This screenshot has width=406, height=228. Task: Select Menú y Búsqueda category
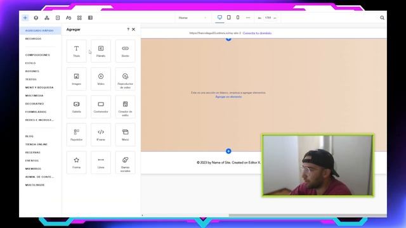click(x=39, y=87)
